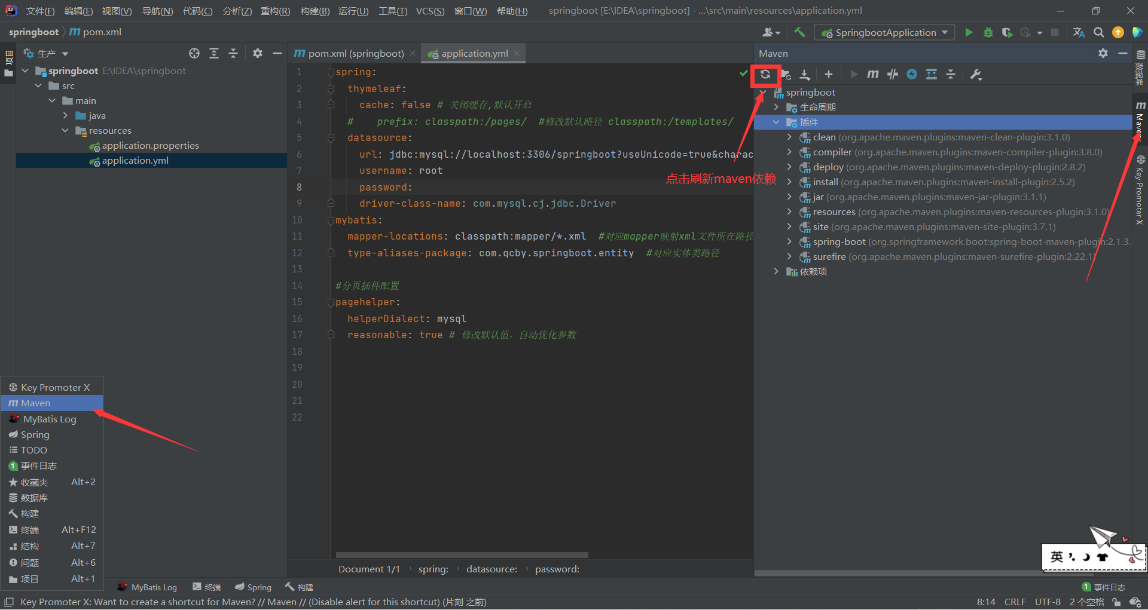Open the 文件(F) menu
1148x610 pixels.
click(40, 11)
